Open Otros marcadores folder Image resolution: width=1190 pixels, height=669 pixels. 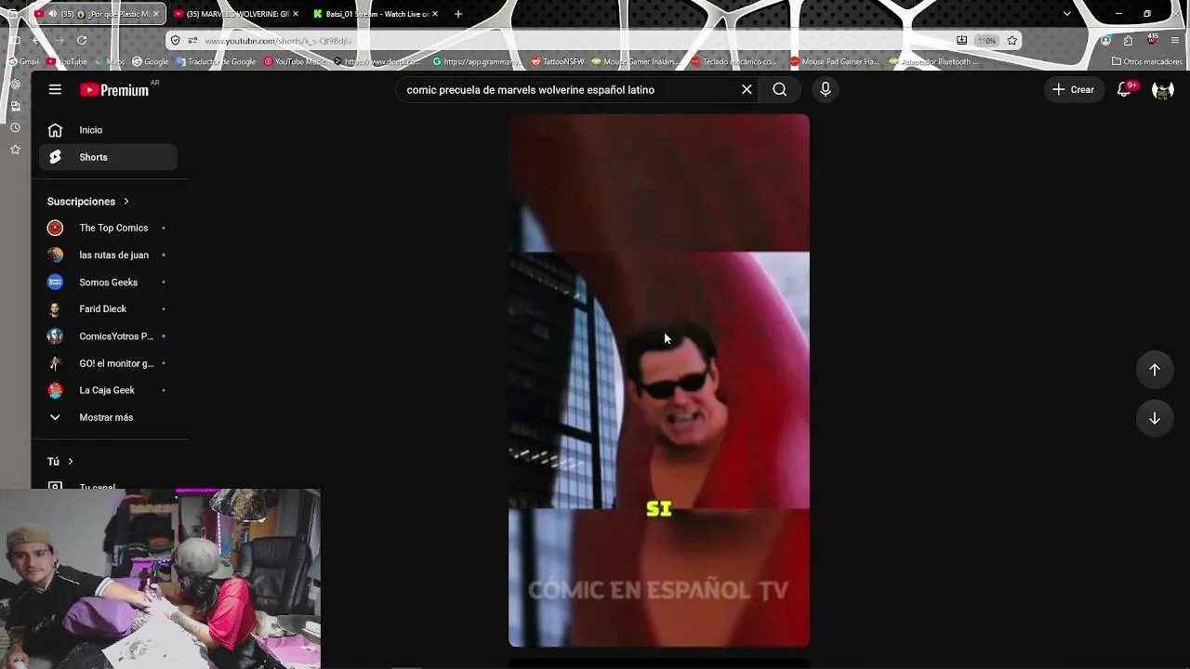[x=1146, y=61]
